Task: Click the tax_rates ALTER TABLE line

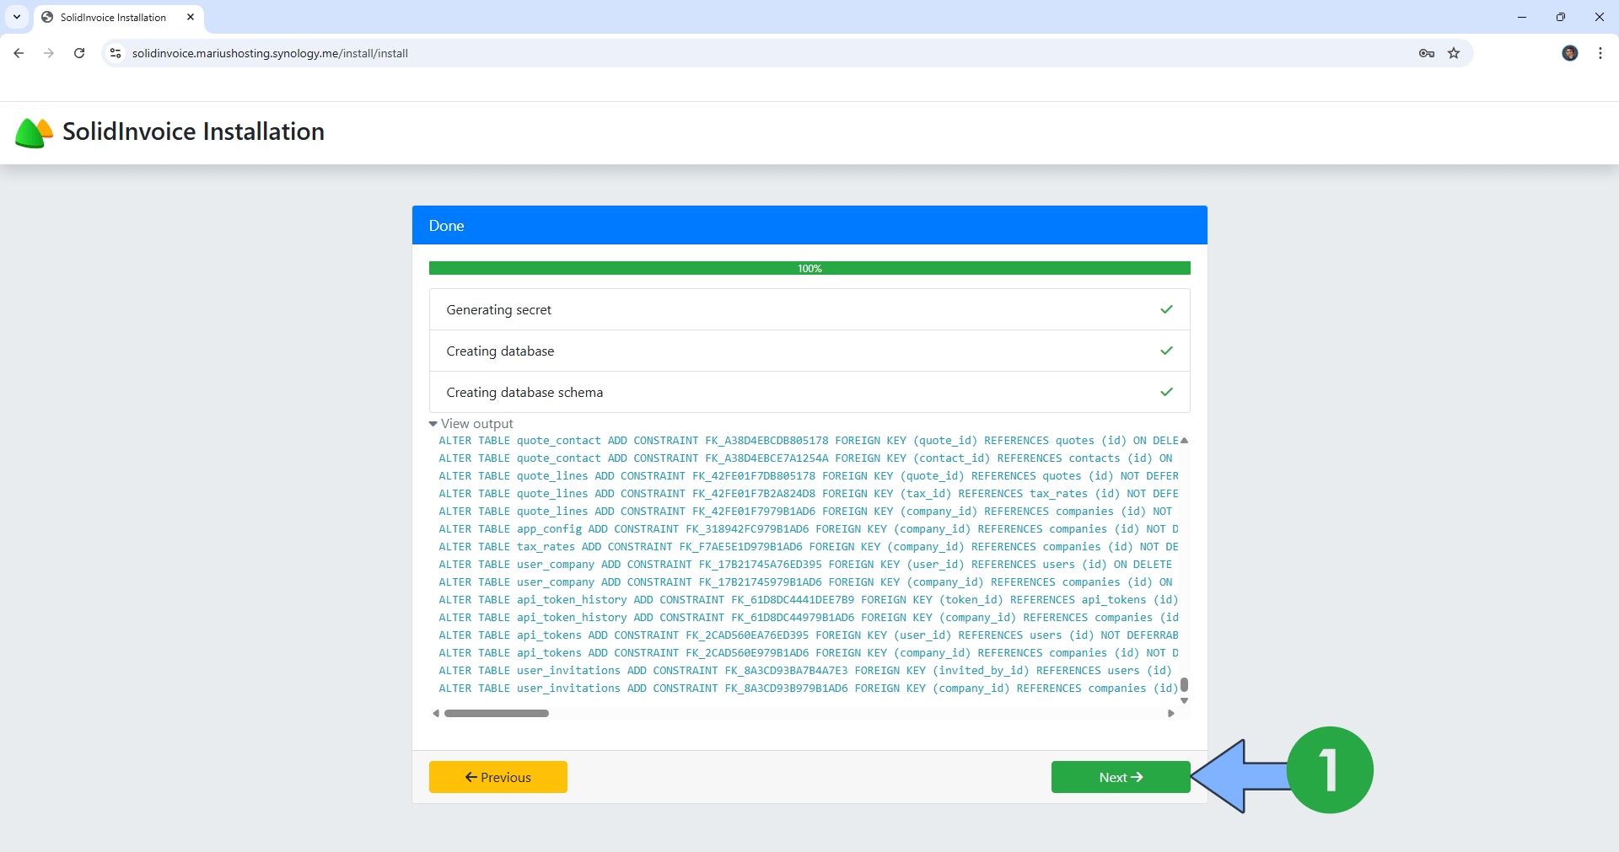Action: 809,547
